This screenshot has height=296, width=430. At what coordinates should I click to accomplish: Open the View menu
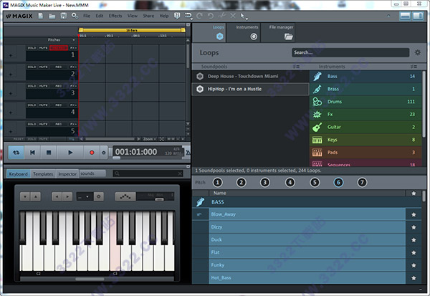(x=133, y=16)
